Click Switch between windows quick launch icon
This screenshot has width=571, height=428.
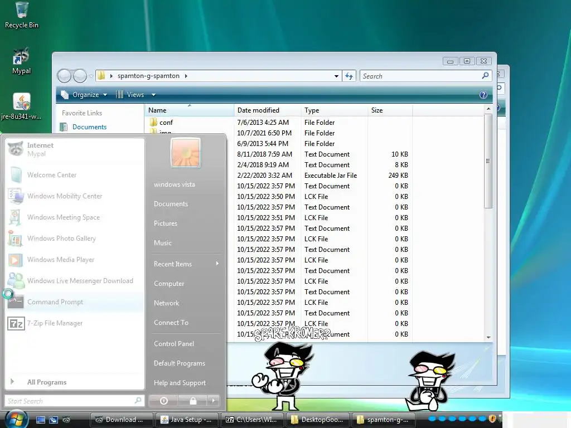pyautogui.click(x=54, y=420)
